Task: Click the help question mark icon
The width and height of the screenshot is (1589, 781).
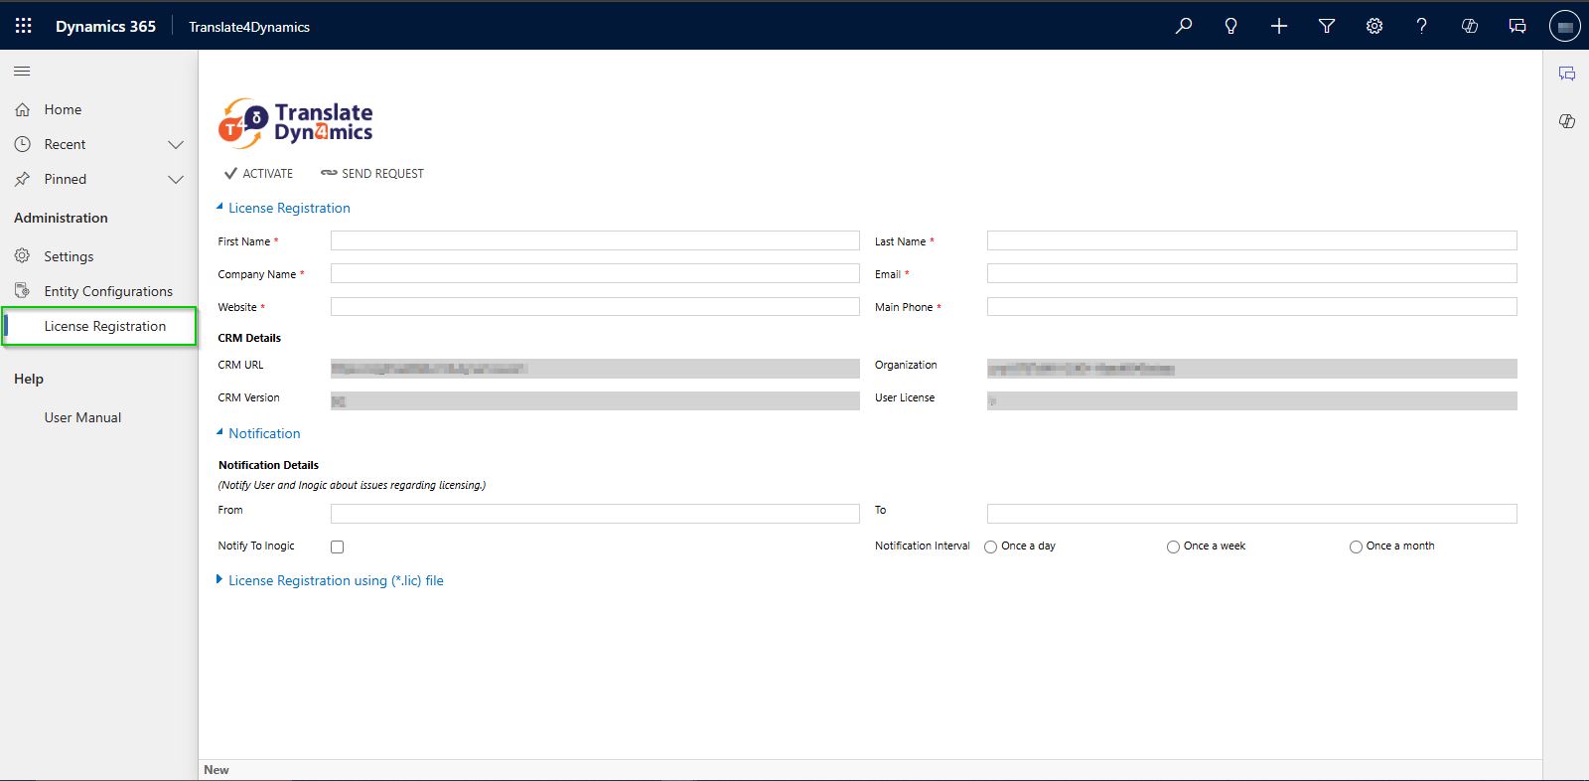Action: (1421, 26)
